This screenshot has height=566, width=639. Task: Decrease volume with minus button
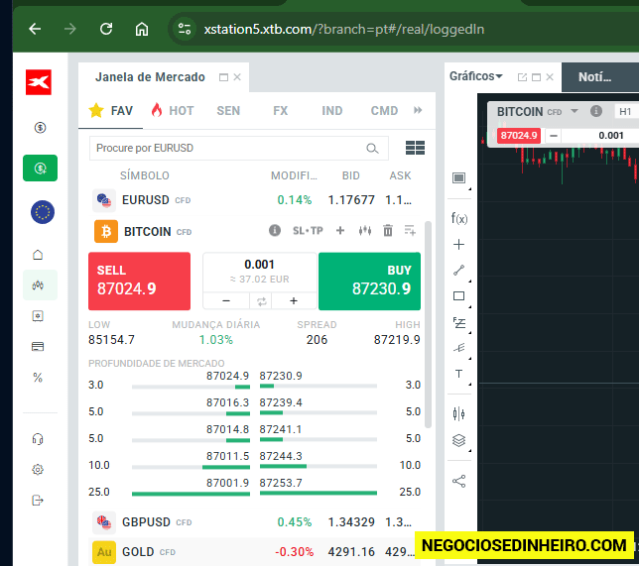pos(226,301)
